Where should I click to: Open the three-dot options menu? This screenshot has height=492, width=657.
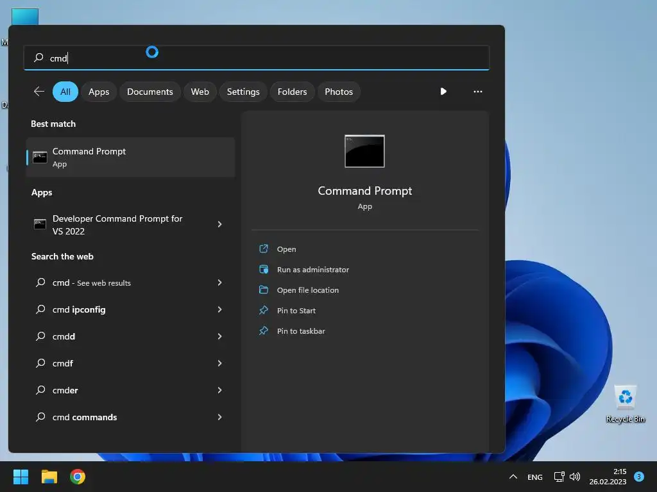tap(477, 91)
